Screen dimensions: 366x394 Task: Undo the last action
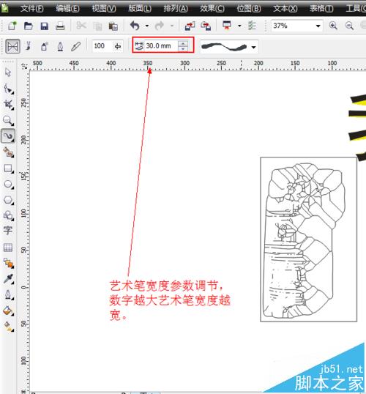pyautogui.click(x=135, y=26)
